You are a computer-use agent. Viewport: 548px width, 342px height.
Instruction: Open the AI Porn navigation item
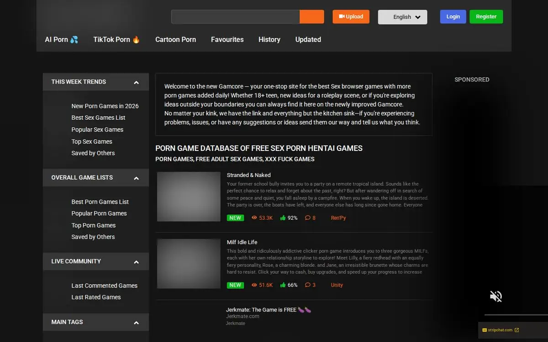62,40
